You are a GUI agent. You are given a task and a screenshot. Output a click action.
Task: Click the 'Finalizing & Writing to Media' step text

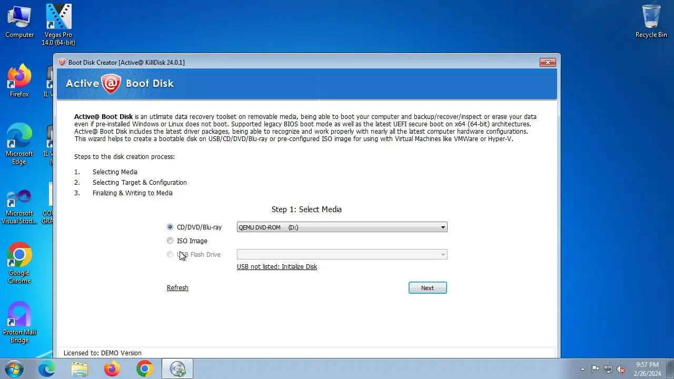coord(133,193)
